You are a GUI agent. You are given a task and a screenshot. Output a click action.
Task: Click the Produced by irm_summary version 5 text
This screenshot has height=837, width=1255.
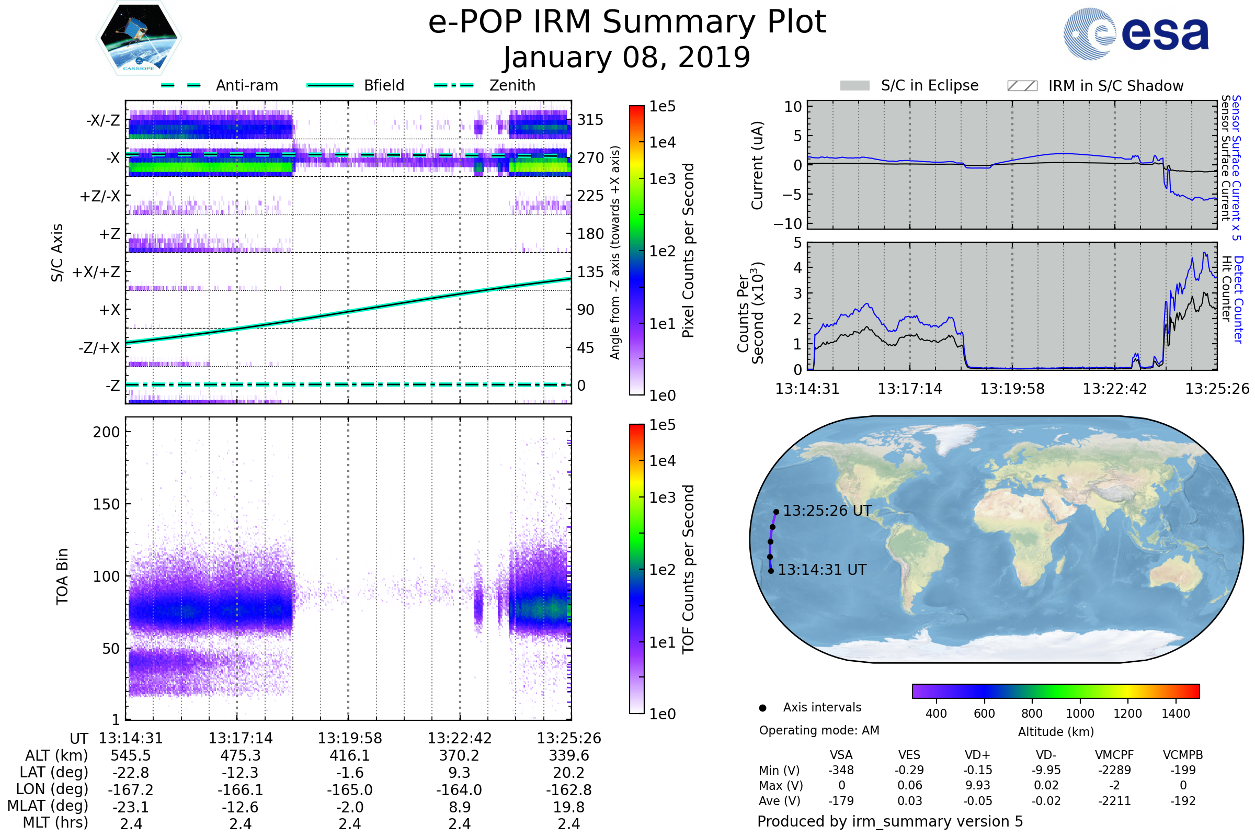pos(890,821)
